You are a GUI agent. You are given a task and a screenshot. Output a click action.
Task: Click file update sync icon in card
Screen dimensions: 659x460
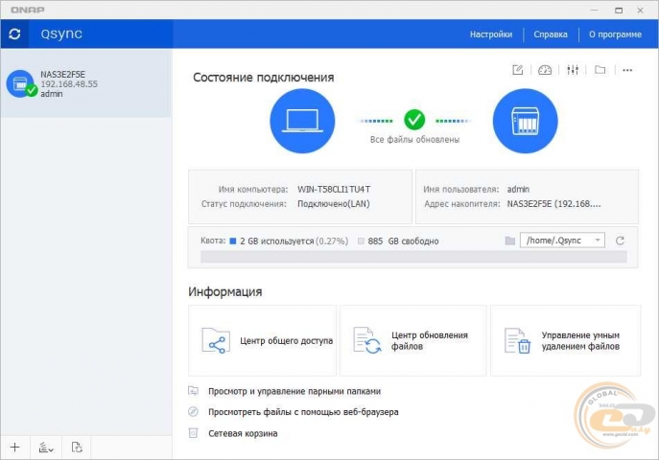(x=366, y=341)
